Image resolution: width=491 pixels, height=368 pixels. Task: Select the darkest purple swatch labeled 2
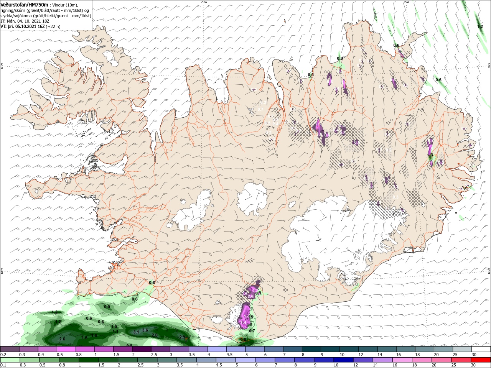[142, 349]
